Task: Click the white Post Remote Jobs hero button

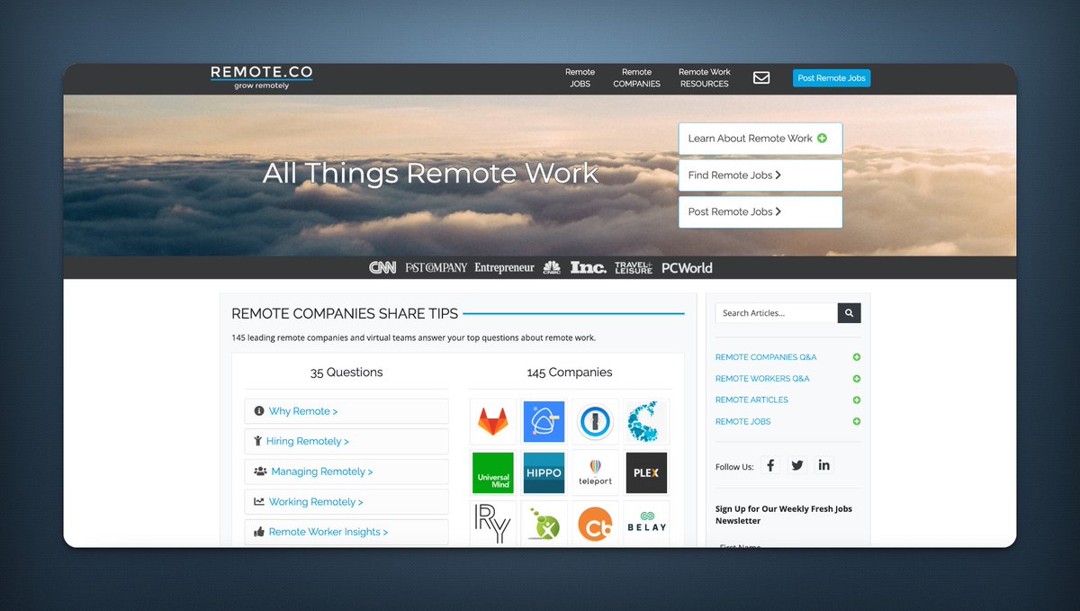Action: coord(760,212)
